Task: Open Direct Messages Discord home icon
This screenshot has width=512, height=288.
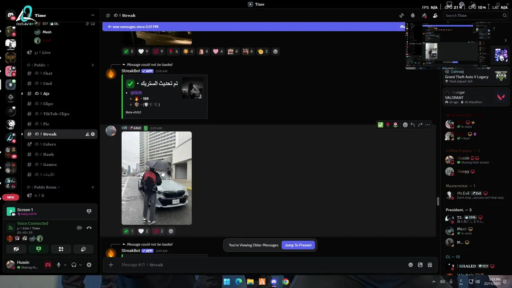Action: [10, 16]
